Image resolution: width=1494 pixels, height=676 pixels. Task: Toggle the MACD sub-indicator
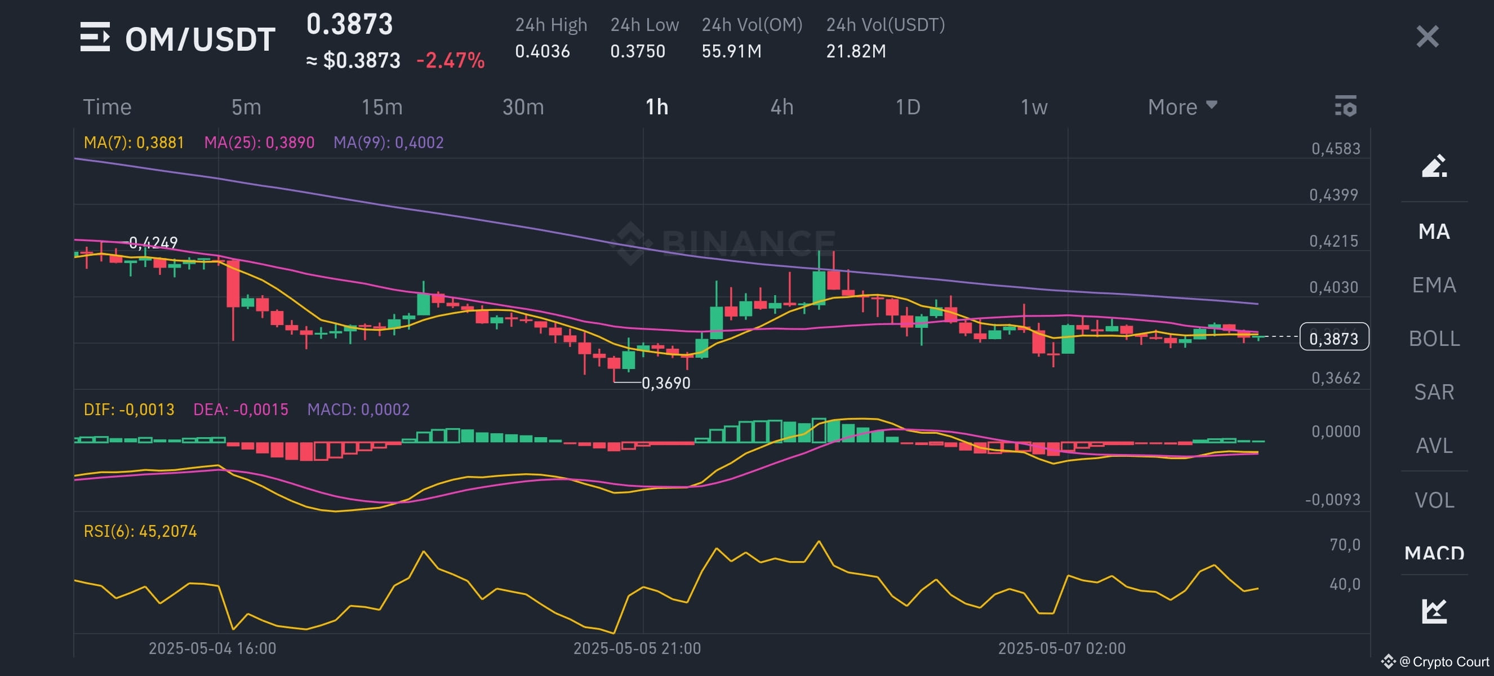click(1434, 553)
